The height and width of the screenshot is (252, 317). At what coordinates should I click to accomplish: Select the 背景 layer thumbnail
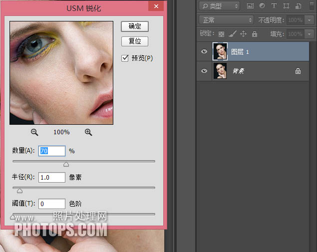pyautogui.click(x=220, y=71)
